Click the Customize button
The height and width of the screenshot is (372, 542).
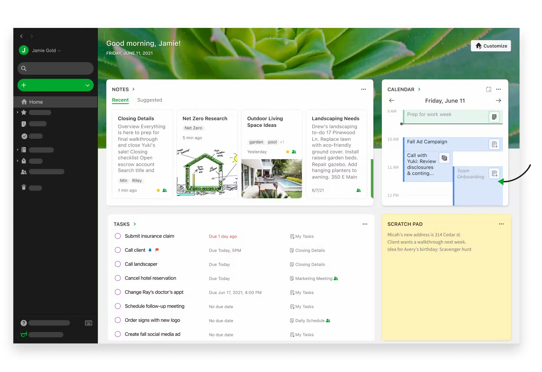[x=491, y=46]
